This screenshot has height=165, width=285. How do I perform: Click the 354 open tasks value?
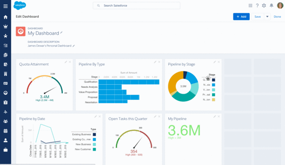134,151
